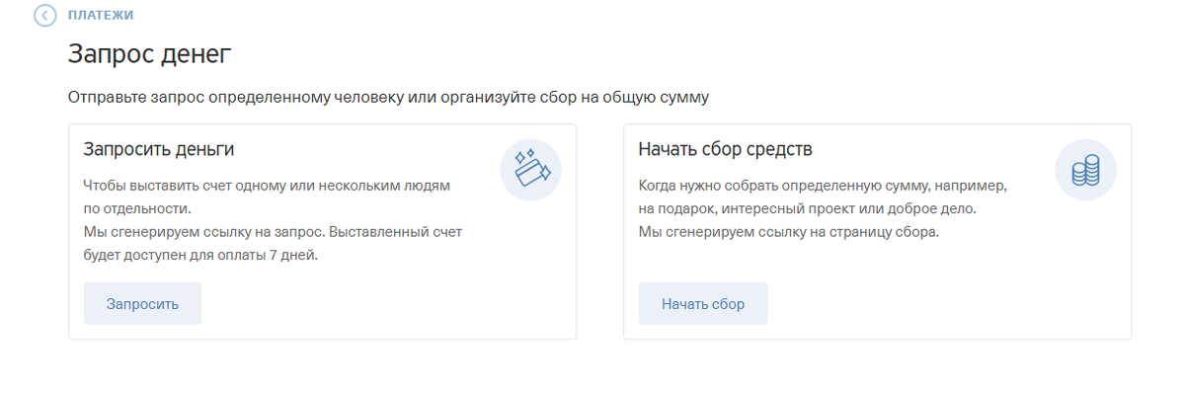Click text 'будет доступен для оплаты 7 дней.'
Screen dimensions: 1185x394
pos(200,255)
